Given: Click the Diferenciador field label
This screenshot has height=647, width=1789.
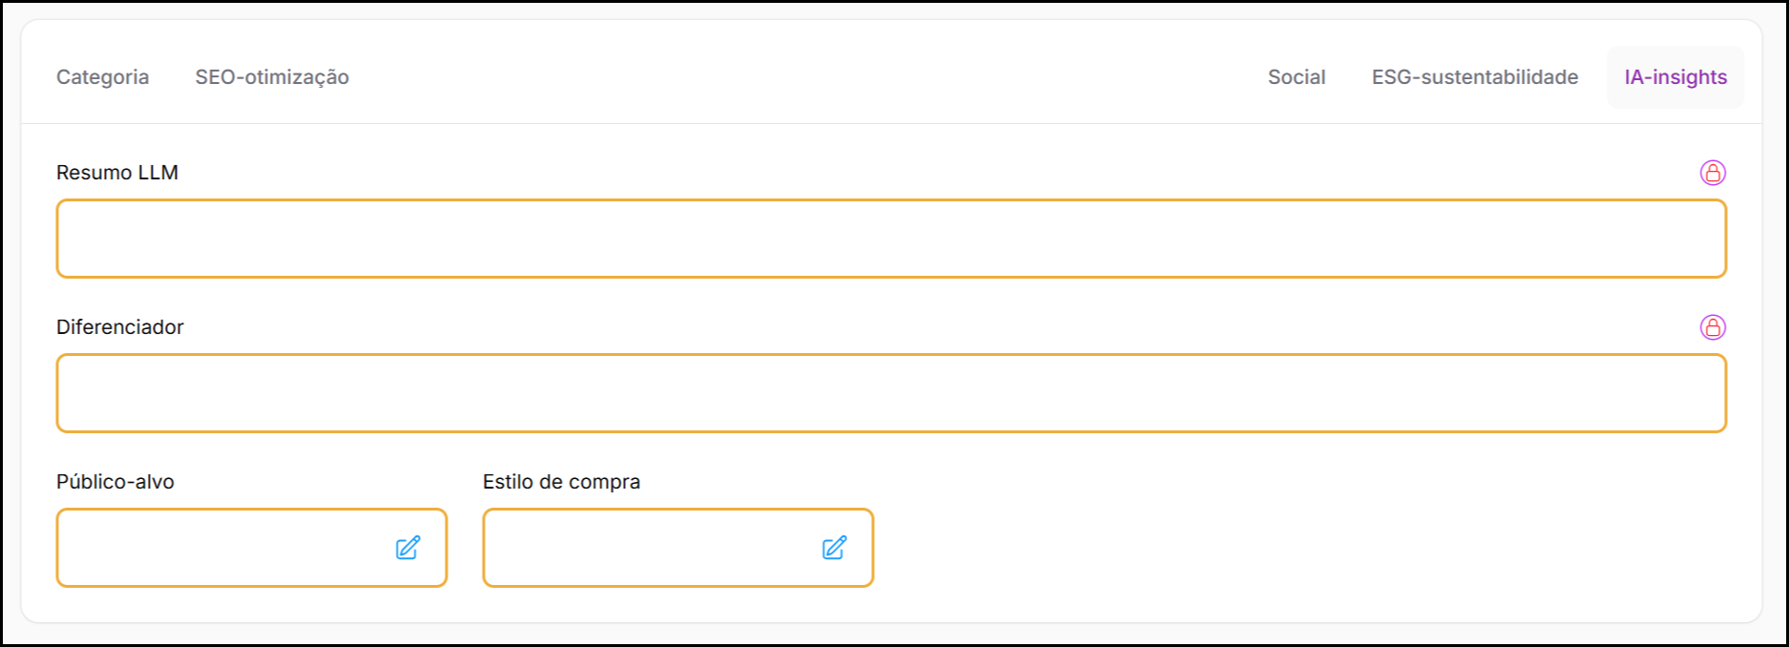Looking at the screenshot, I should pyautogui.click(x=120, y=327).
